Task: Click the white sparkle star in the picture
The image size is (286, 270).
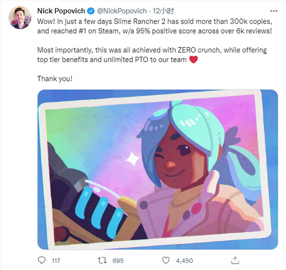Action: click(132, 159)
